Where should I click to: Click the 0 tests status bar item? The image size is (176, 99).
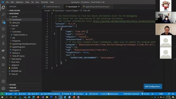click(x=22, y=94)
